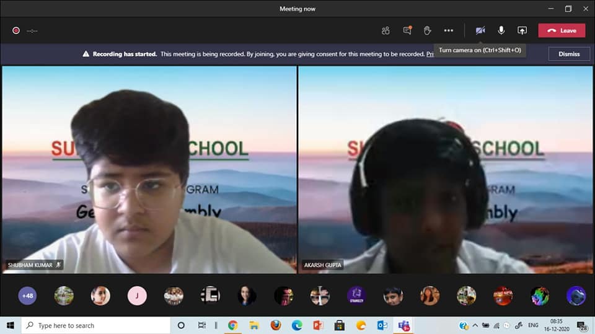Click Shubham Kumar's video tile
This screenshot has height=334, width=595.
pyautogui.click(x=149, y=170)
